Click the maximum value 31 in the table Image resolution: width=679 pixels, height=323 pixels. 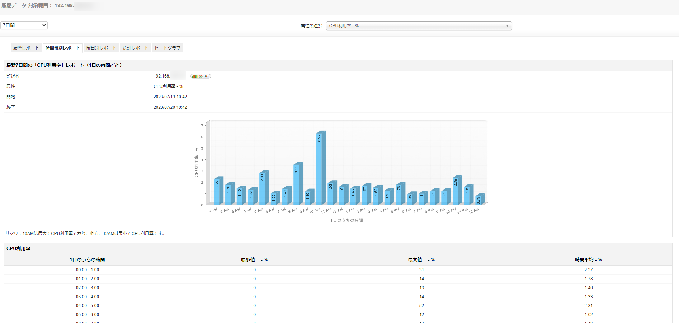click(x=421, y=270)
